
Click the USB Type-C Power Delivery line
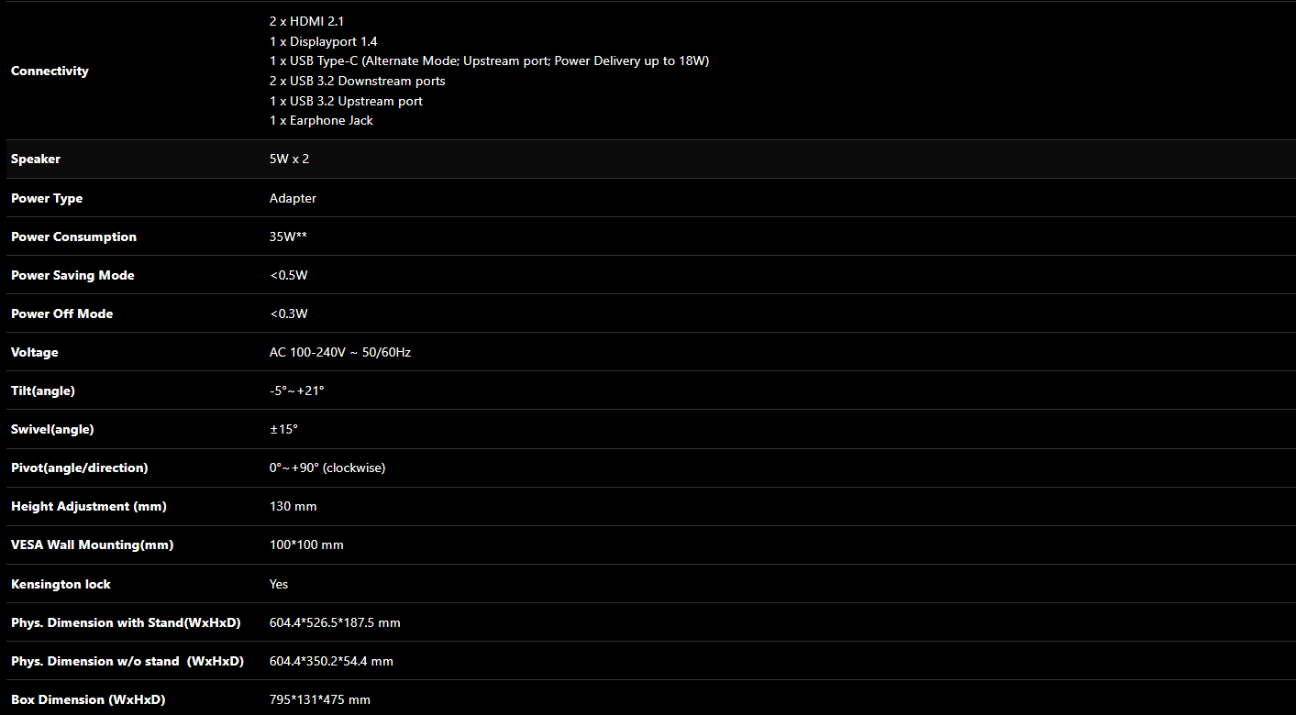point(489,61)
